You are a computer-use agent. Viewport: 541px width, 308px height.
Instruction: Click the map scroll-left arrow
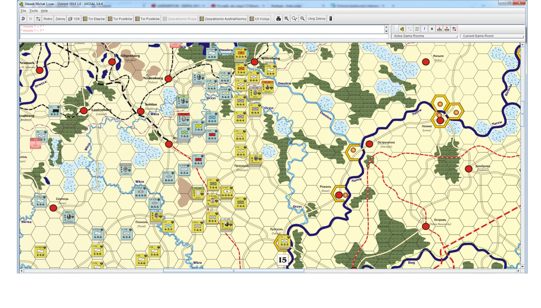(x=22, y=271)
